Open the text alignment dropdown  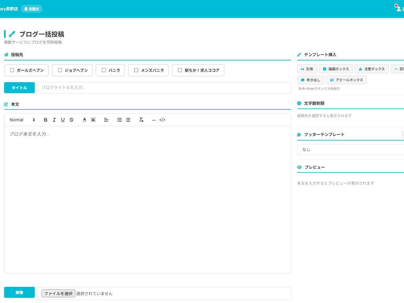tap(106, 120)
